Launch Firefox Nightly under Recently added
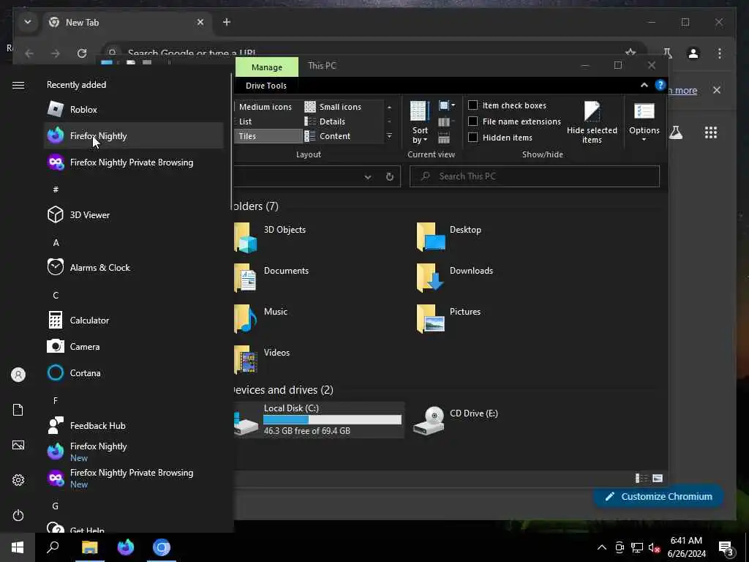 pos(134,135)
